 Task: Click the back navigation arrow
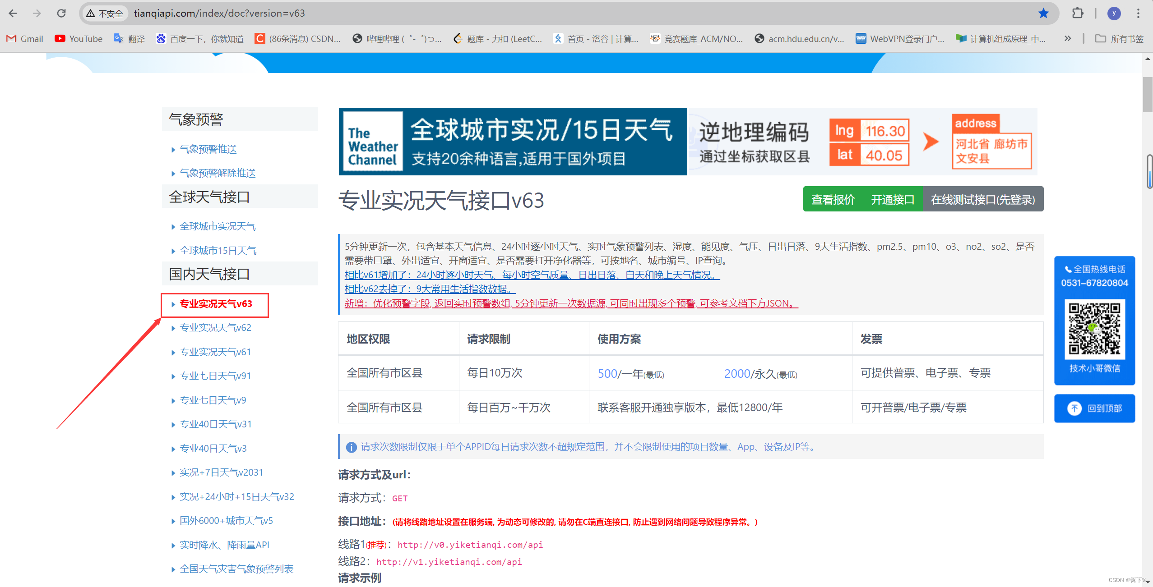pos(13,13)
